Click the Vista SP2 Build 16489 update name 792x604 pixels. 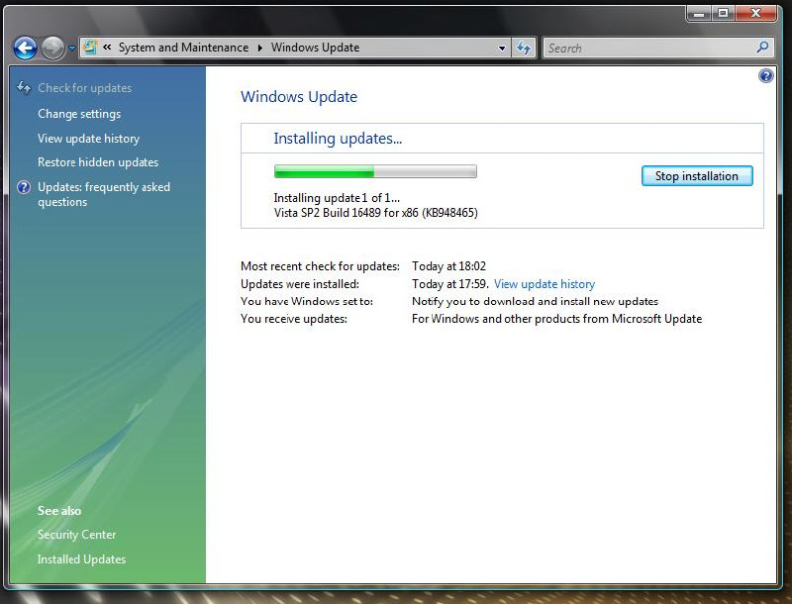[x=376, y=213]
